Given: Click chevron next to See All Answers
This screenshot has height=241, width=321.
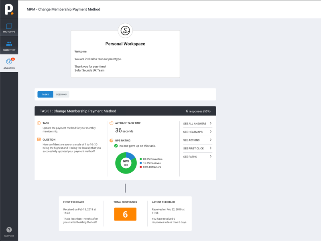Looking at the screenshot, I should tap(210, 123).
